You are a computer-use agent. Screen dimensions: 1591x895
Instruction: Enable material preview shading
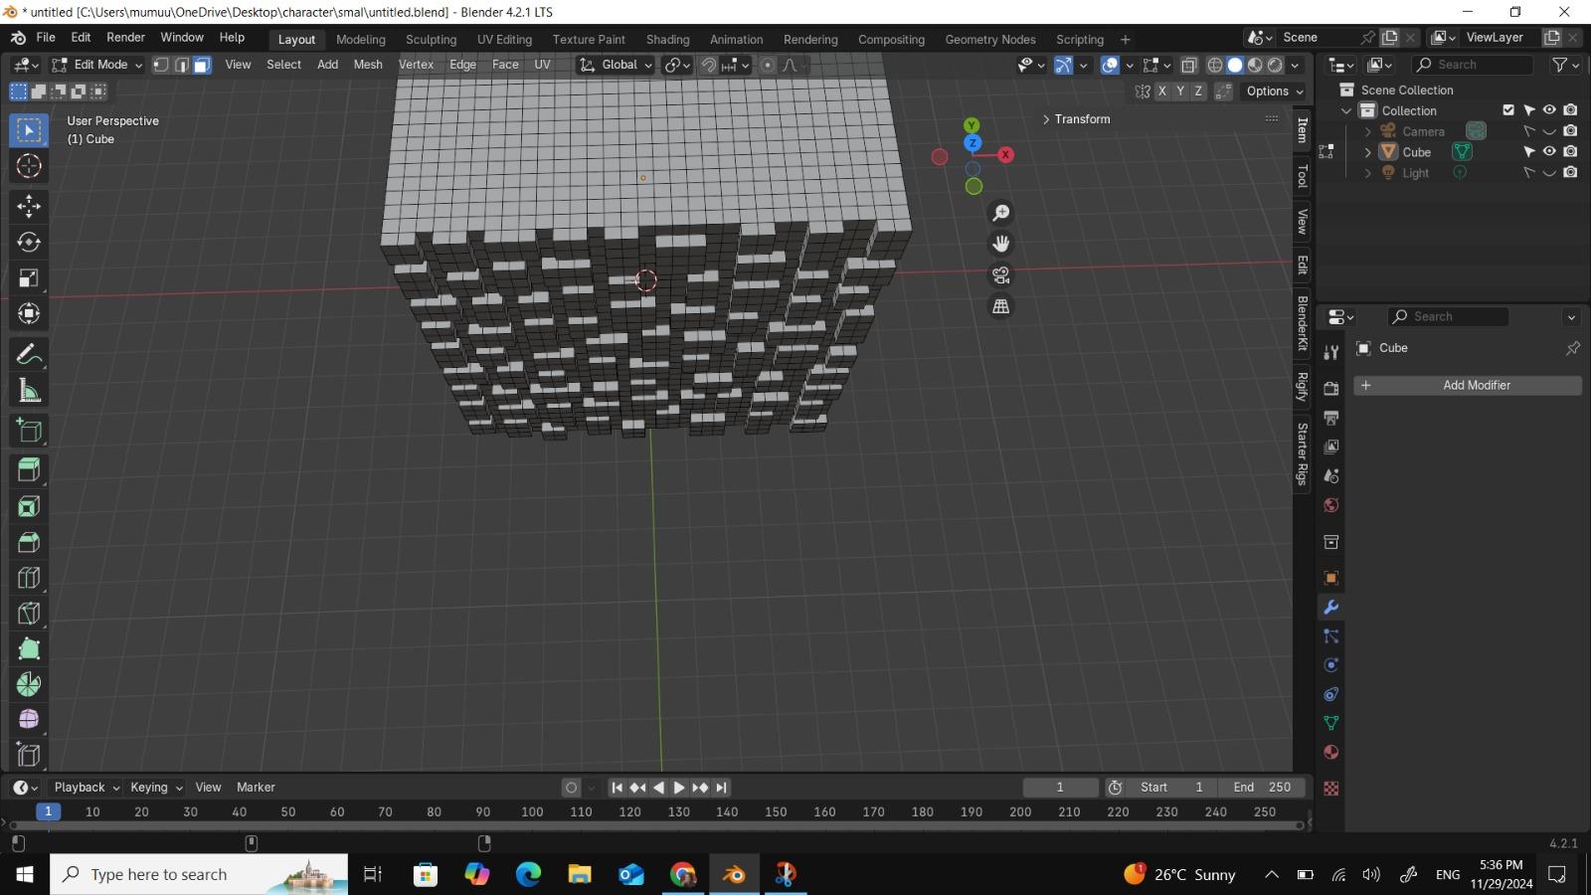1255,65
